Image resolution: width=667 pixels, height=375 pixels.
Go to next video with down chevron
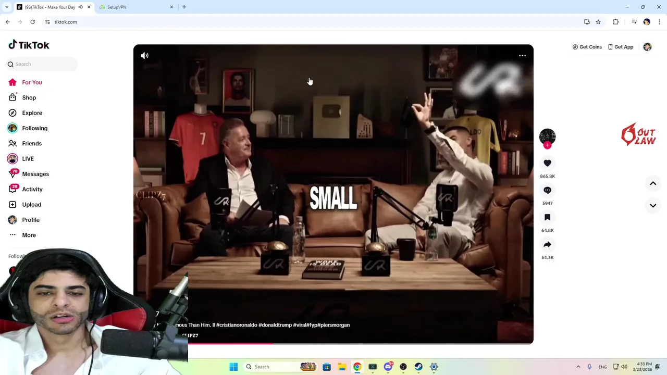[x=653, y=206]
